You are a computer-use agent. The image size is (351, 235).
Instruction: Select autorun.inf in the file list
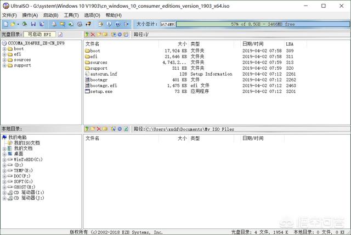click(x=101, y=74)
